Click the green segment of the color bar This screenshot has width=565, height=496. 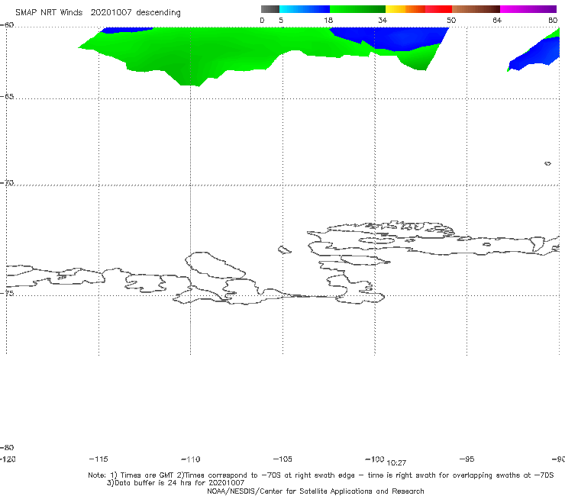pyautogui.click(x=357, y=9)
